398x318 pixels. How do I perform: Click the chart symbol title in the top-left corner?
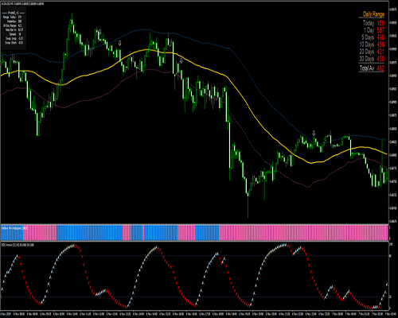[x=22, y=4]
